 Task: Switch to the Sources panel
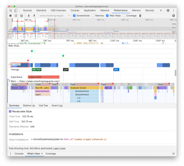(x=27, y=11)
